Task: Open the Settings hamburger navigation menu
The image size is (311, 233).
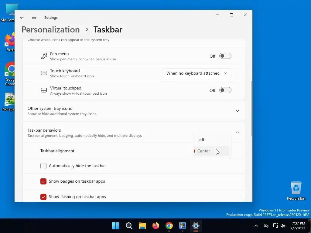Action: click(34, 17)
